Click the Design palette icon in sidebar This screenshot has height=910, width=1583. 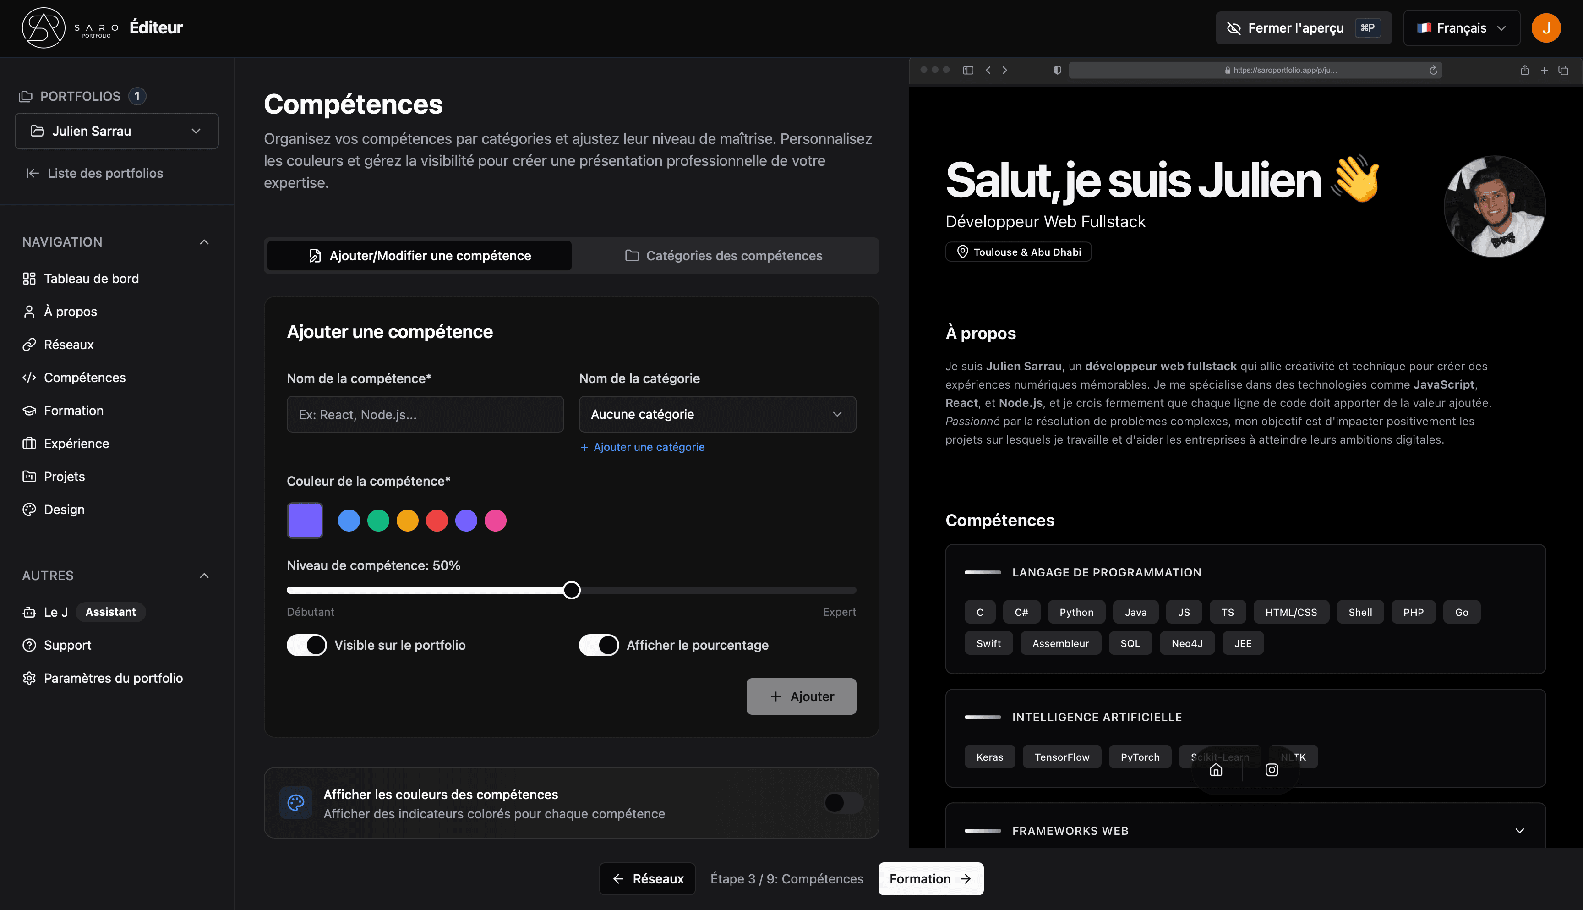pos(29,510)
